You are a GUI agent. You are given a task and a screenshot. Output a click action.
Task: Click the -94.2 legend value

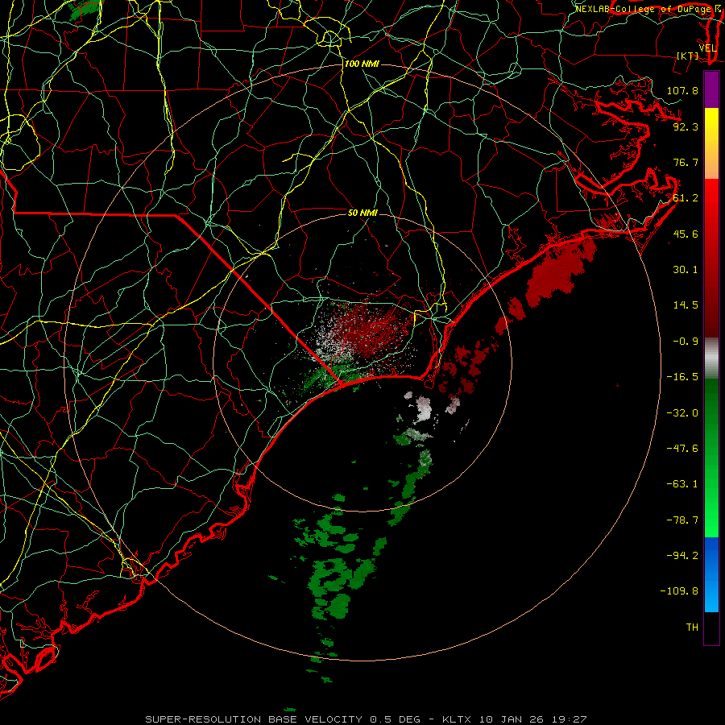682,556
